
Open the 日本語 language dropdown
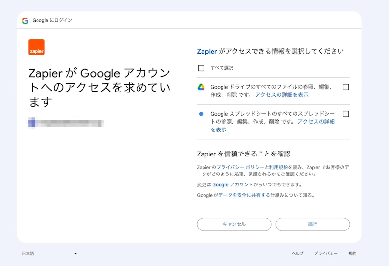pyautogui.click(x=50, y=253)
